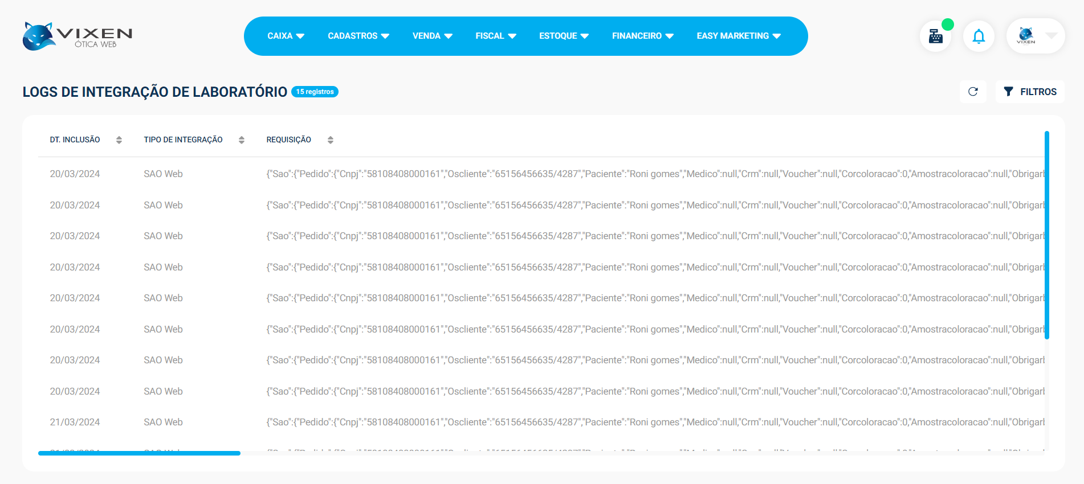Click the Vixen Ótica Web logo

coord(78,36)
